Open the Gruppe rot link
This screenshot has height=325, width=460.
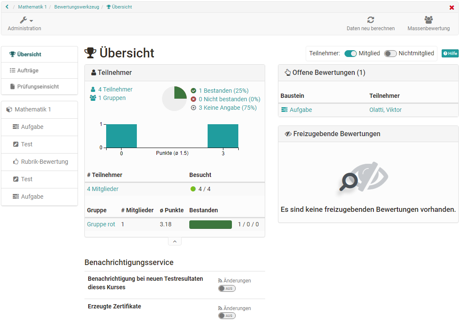(x=101, y=224)
